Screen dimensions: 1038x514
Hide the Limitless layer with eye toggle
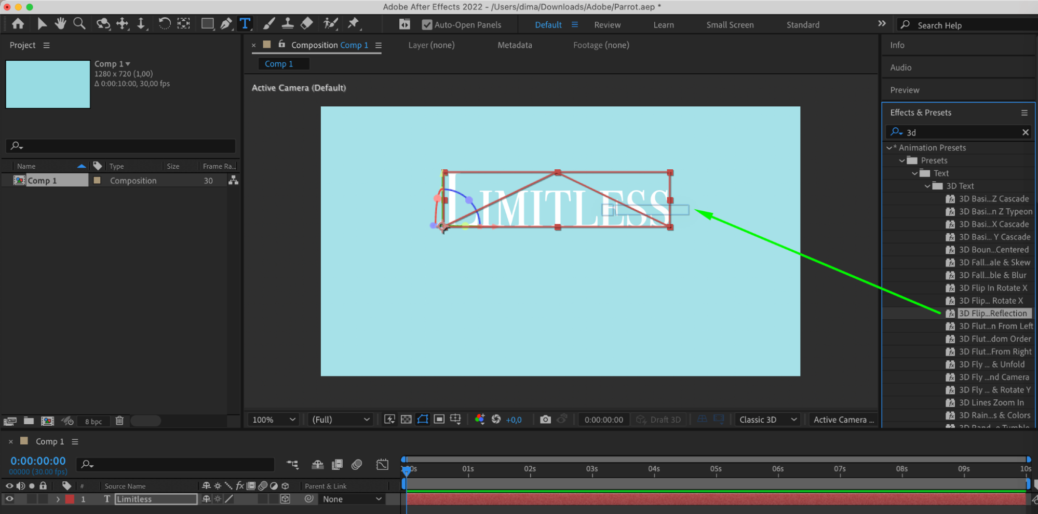tap(9, 499)
